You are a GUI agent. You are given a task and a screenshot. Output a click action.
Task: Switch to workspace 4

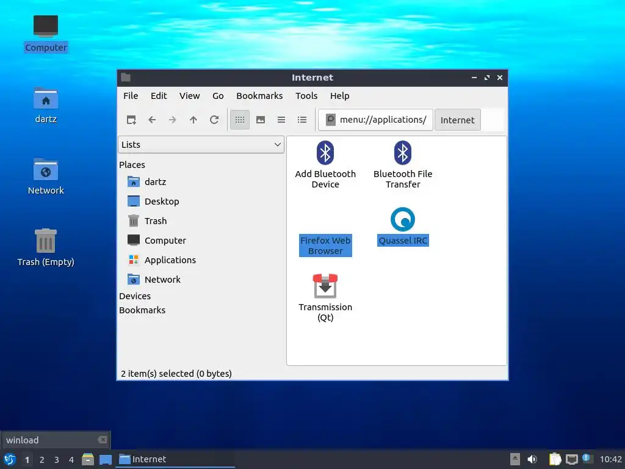coord(71,460)
